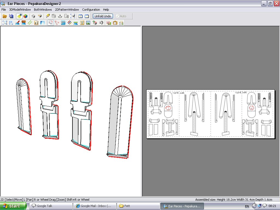Click the printer icon in second toolbar
The width and height of the screenshot is (280, 210).
[x=121, y=23]
